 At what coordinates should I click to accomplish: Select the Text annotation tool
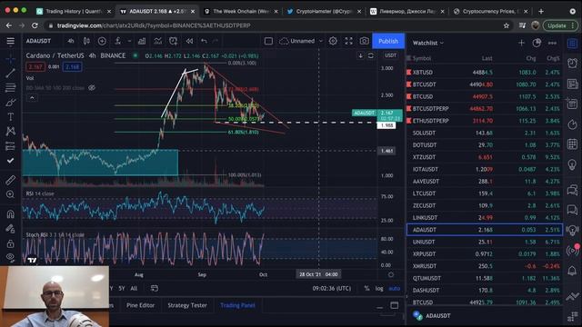[10, 117]
